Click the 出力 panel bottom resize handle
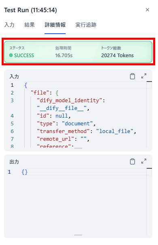The height and width of the screenshot is (245, 158). coord(78,235)
